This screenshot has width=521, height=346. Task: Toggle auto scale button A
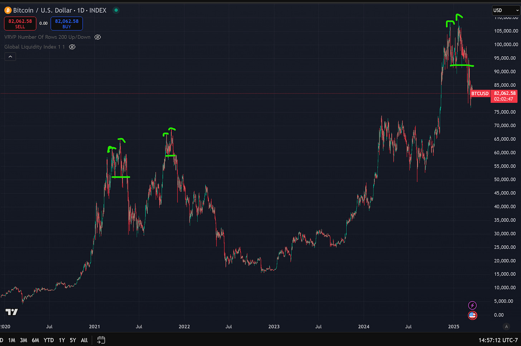[x=506, y=326]
